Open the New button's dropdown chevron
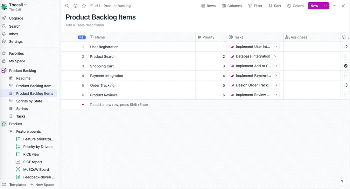 326,6
